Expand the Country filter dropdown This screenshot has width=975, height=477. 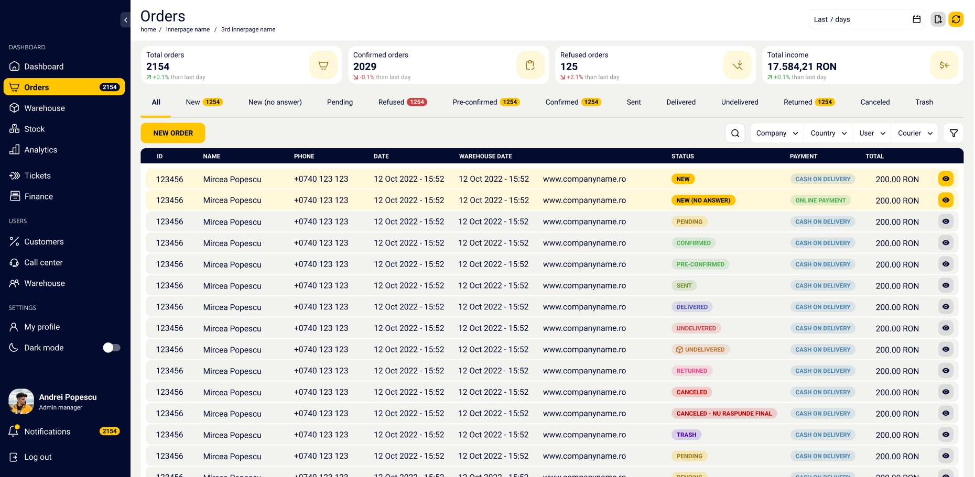(828, 133)
